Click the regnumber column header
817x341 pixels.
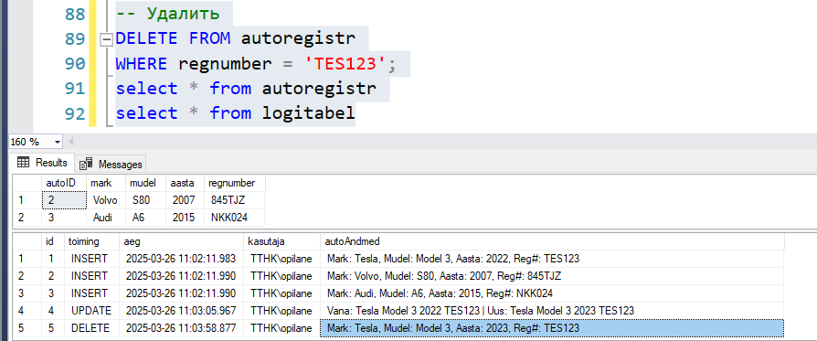point(235,183)
